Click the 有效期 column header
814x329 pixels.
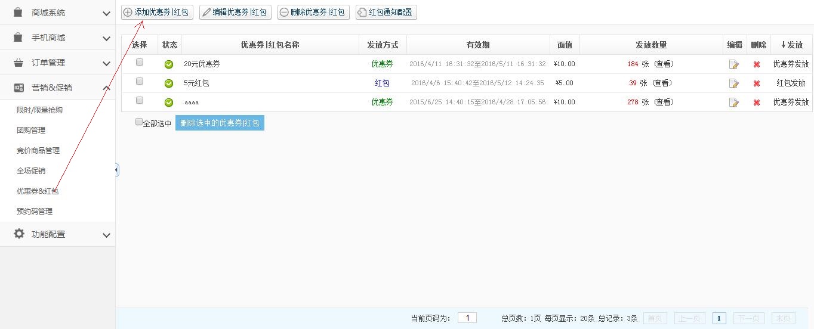coord(478,45)
